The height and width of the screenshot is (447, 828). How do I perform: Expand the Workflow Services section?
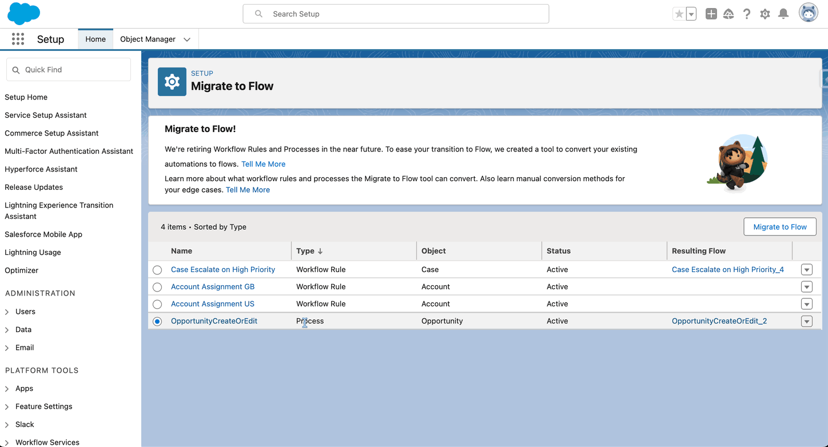47,442
